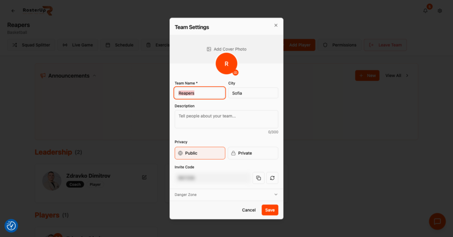Select Private privacy option
This screenshot has height=237, width=453.
click(x=253, y=153)
